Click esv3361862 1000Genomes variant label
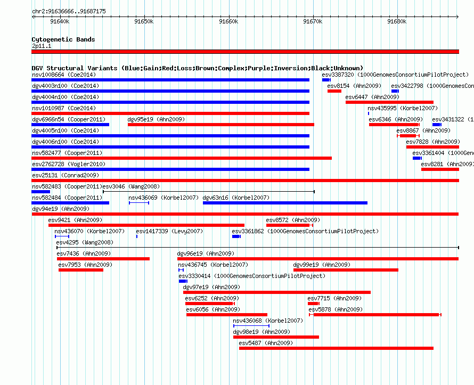The height and width of the screenshot is (385, 474). point(305,231)
